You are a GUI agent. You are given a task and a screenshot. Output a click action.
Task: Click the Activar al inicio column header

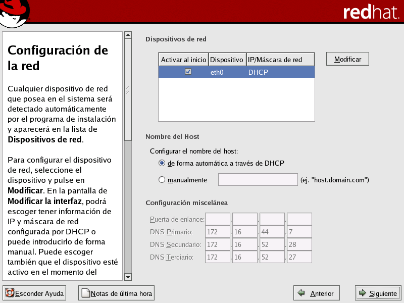coord(183,60)
